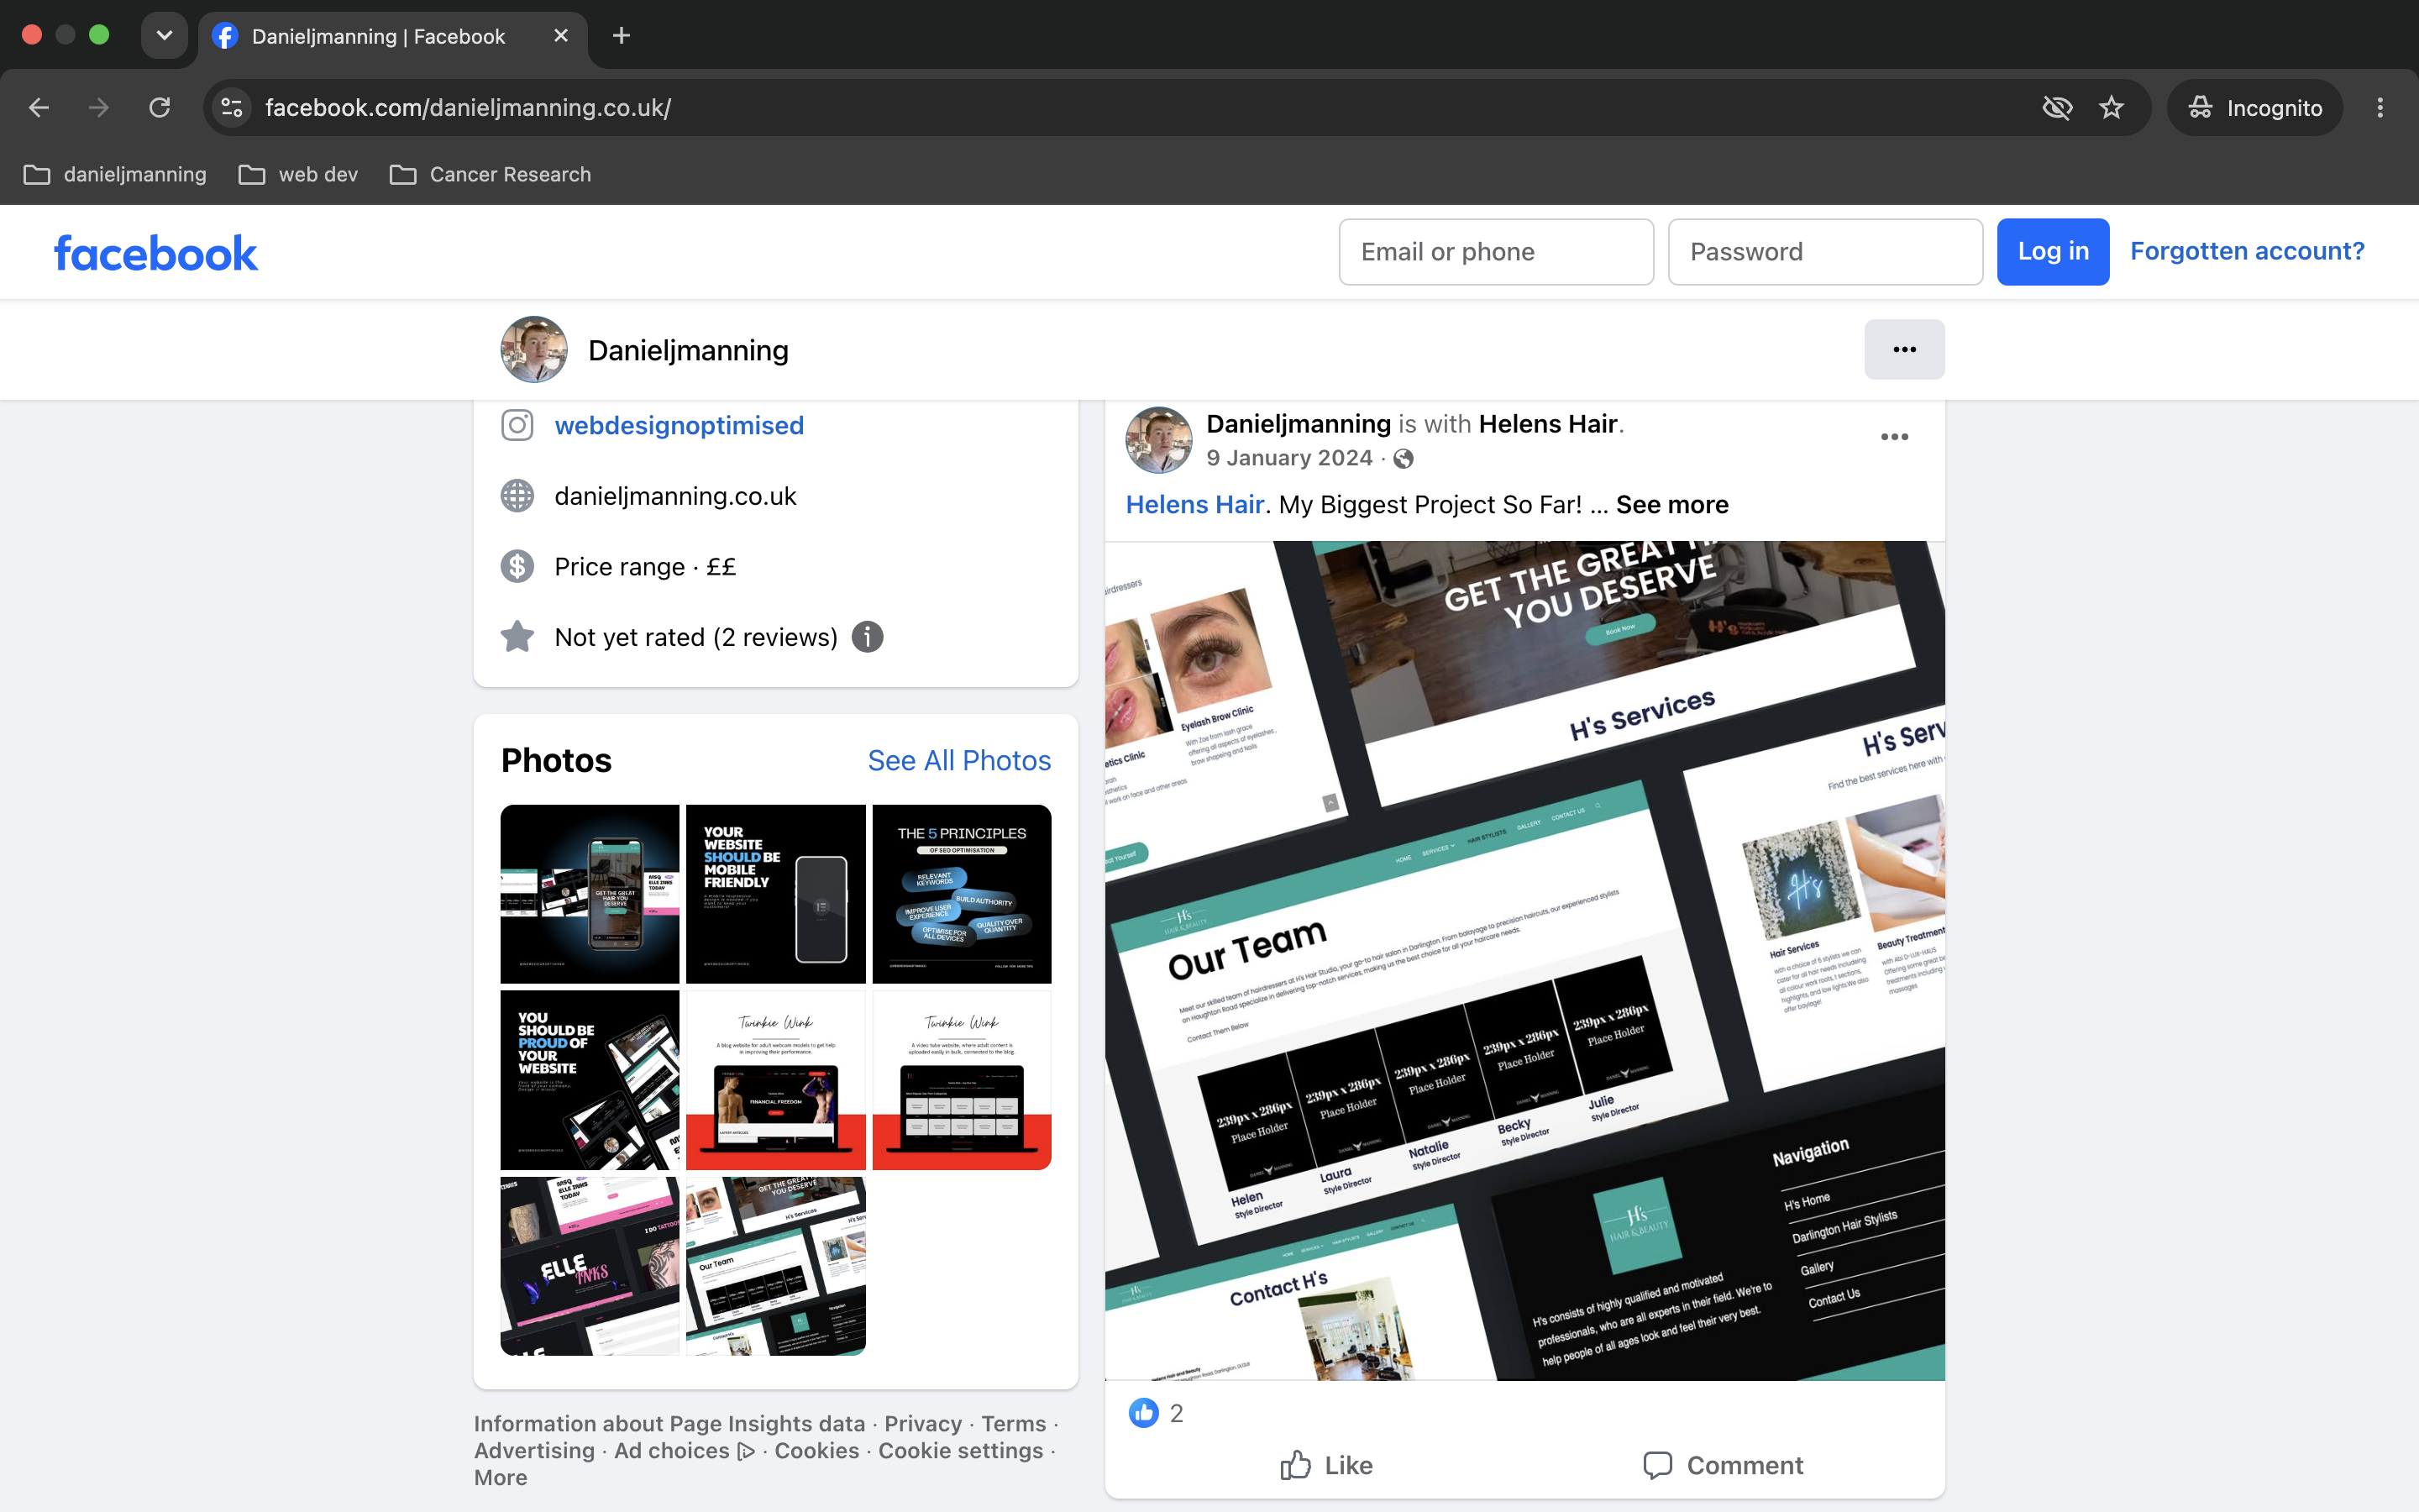Screen dimensions: 2419x1512
Task: Click the tracking protection eye icon
Action: point(2057,107)
